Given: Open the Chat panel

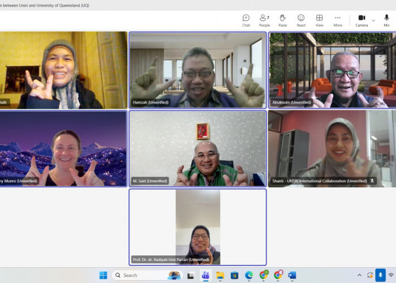Looking at the screenshot, I should [246, 20].
